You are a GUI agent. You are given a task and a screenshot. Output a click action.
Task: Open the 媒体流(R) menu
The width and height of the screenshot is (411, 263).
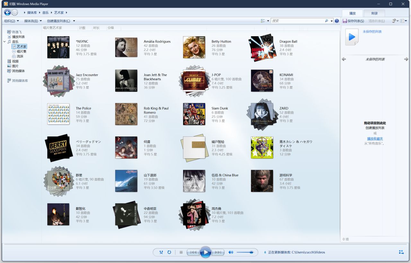33,21
